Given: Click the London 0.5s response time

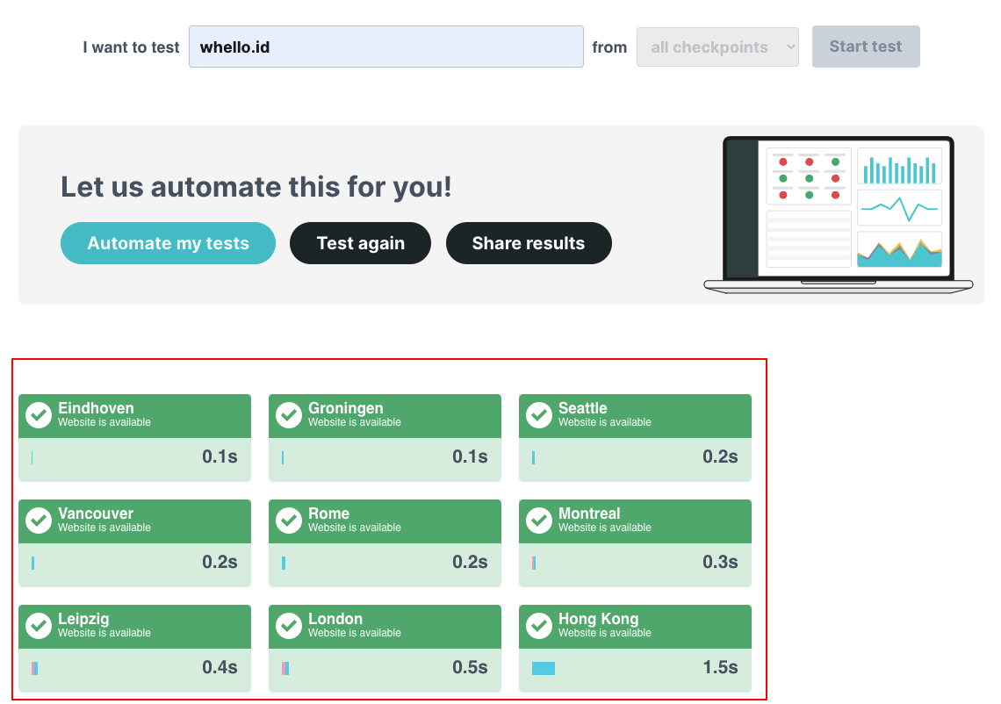Looking at the screenshot, I should click(470, 667).
